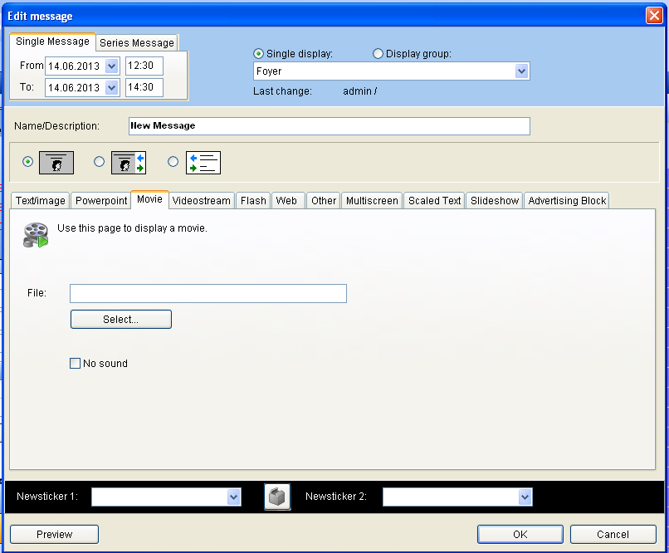The width and height of the screenshot is (669, 553).
Task: Select the Single display radio button
Action: [259, 54]
